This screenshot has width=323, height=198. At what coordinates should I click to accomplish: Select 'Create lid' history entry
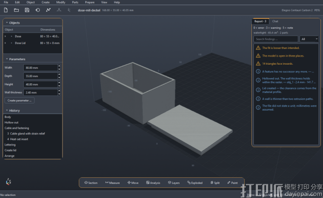[10, 151]
